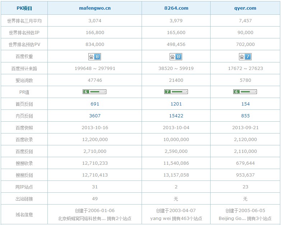
Task: Click Baidu weight 8 icon for 8264.com
Action: (x=176, y=57)
